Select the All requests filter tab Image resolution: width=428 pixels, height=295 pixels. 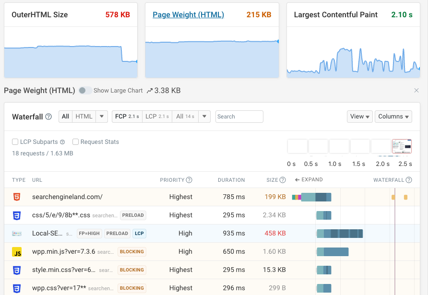click(x=65, y=116)
